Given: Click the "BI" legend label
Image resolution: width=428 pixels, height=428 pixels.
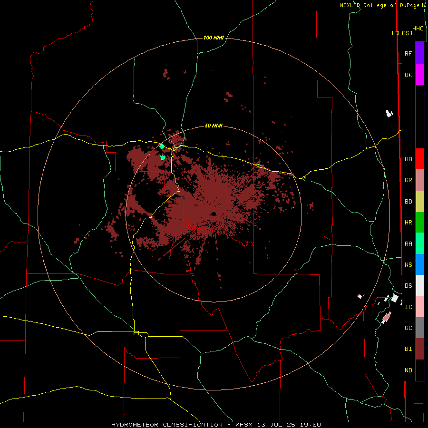Looking at the screenshot, I should coord(408,349).
